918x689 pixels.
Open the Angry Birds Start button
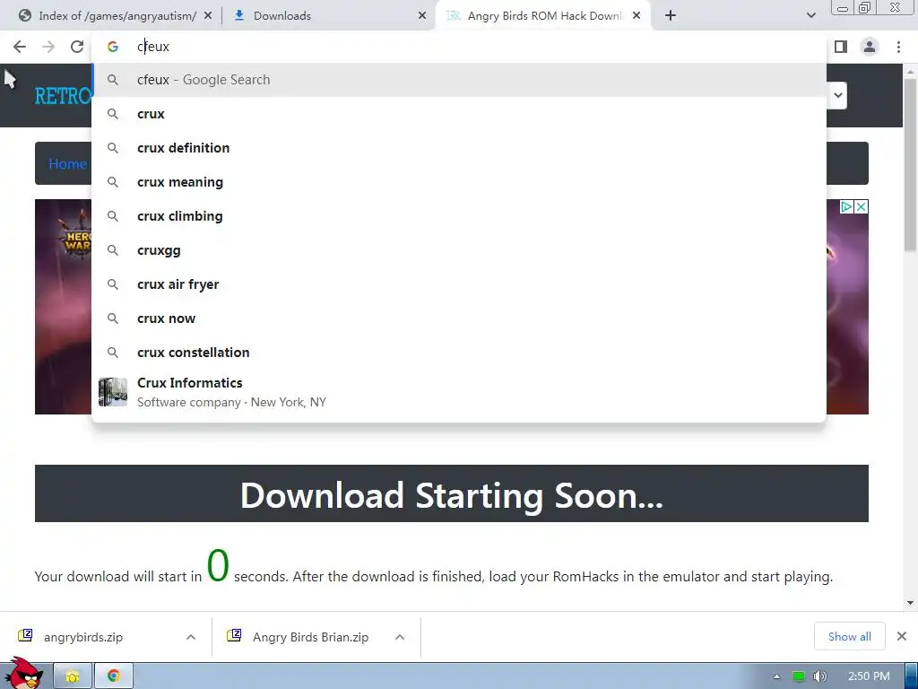click(x=23, y=674)
